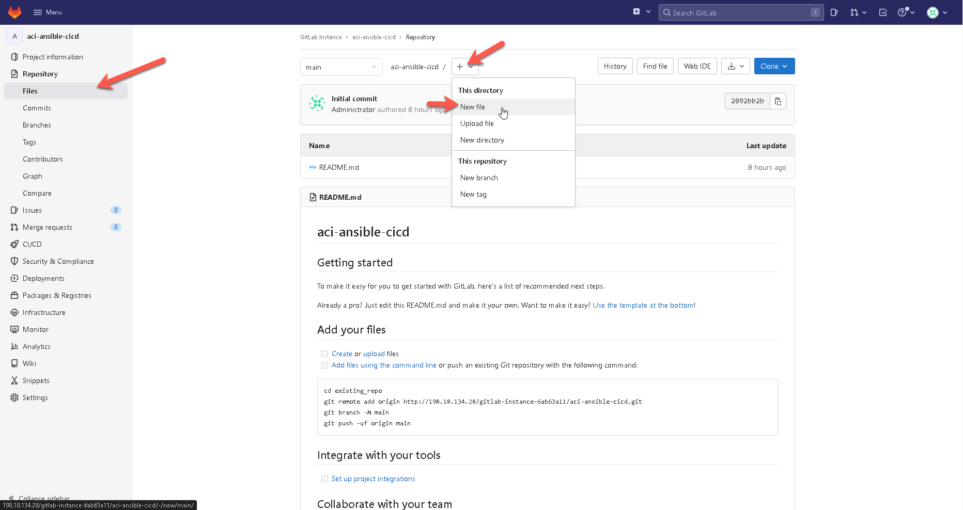Choose Upload file from the dropdown
963x510 pixels.
click(514, 123)
